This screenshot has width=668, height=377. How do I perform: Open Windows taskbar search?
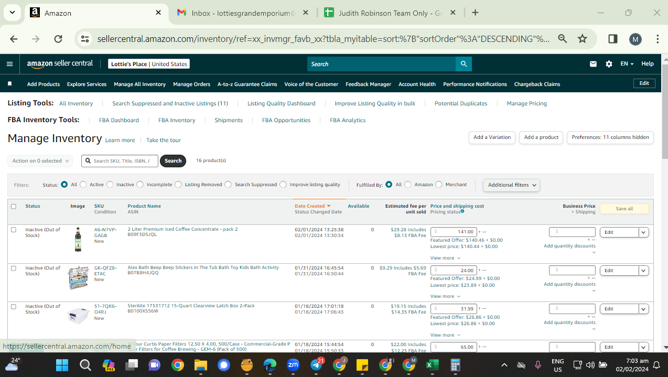(85, 364)
